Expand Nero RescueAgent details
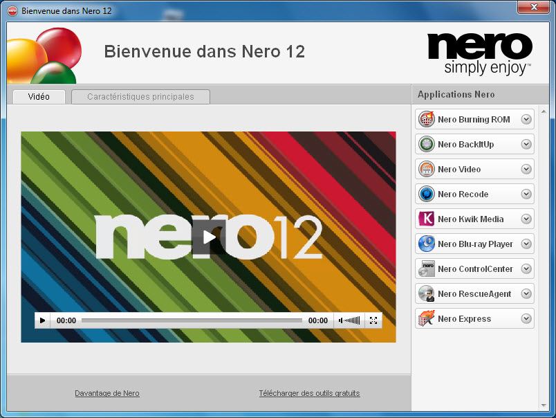This screenshot has height=418, width=556. coord(526,294)
